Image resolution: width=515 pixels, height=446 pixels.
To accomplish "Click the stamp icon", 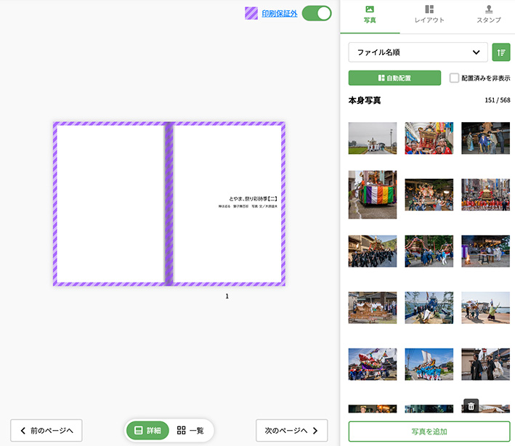I will (x=488, y=9).
